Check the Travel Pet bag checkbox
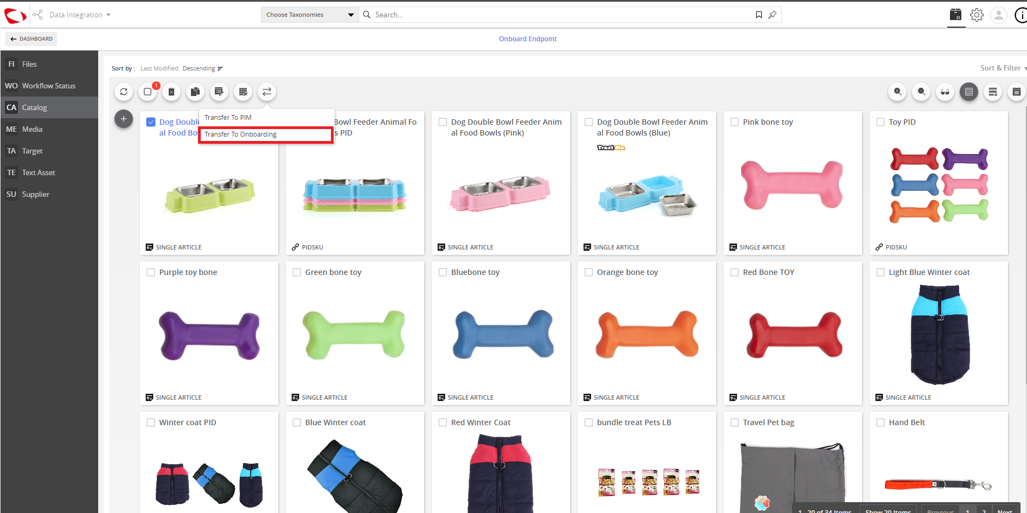 735,422
